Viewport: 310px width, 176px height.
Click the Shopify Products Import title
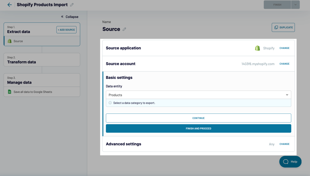(x=42, y=5)
